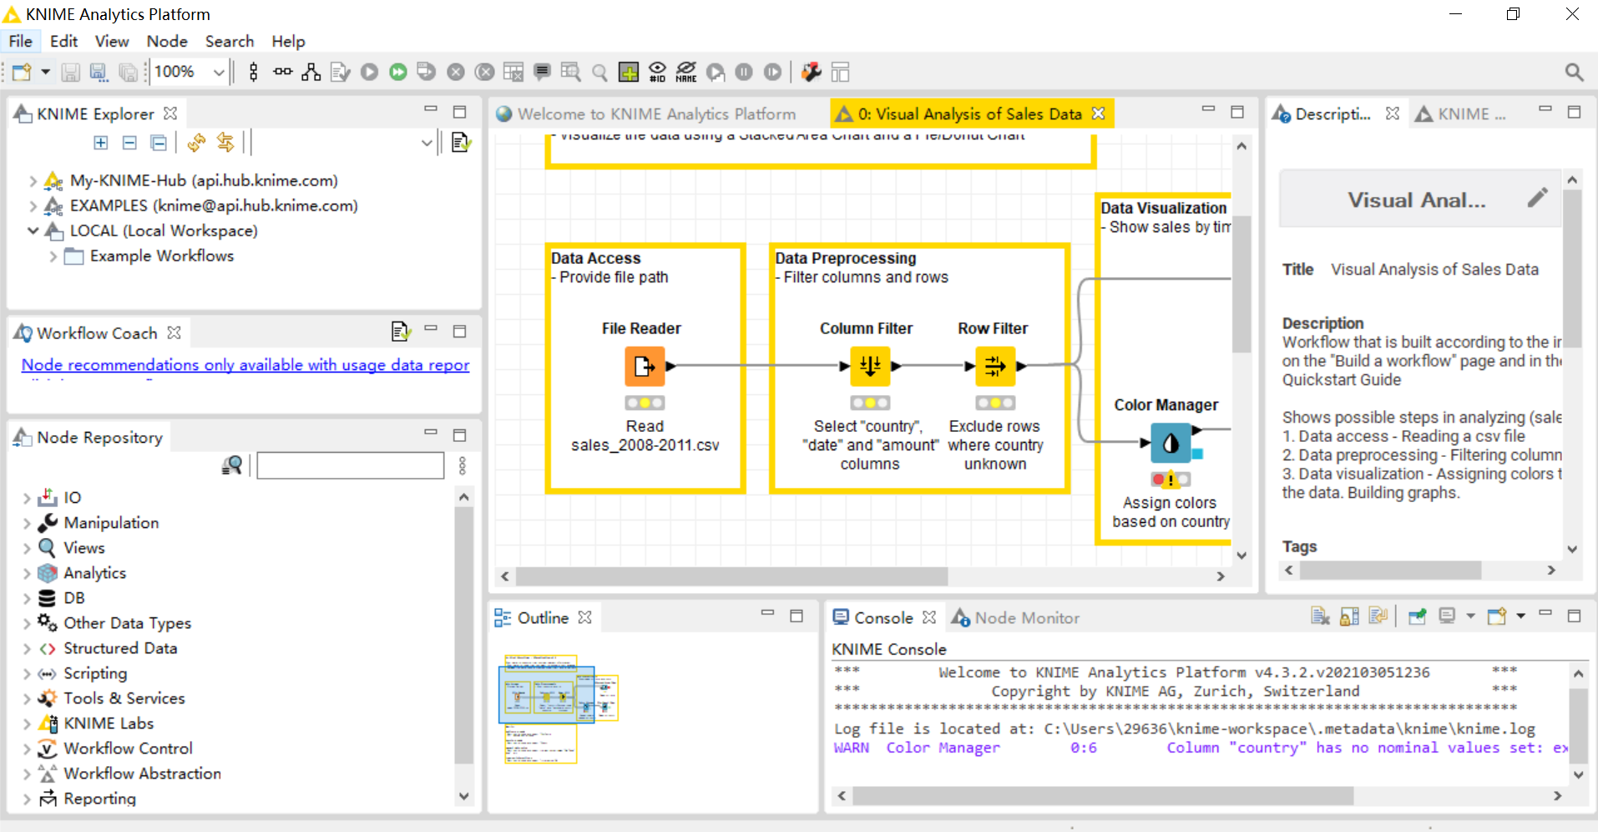Open the zoom level dropdown
This screenshot has width=1598, height=832.
coord(219,73)
